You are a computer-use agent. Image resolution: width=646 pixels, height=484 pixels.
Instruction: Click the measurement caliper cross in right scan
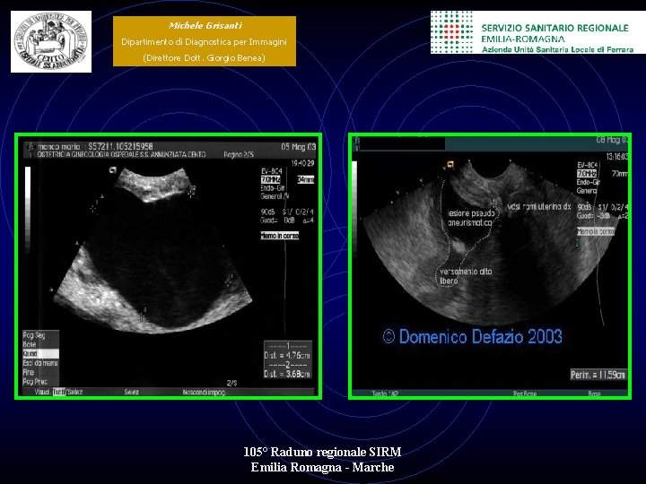point(494,203)
